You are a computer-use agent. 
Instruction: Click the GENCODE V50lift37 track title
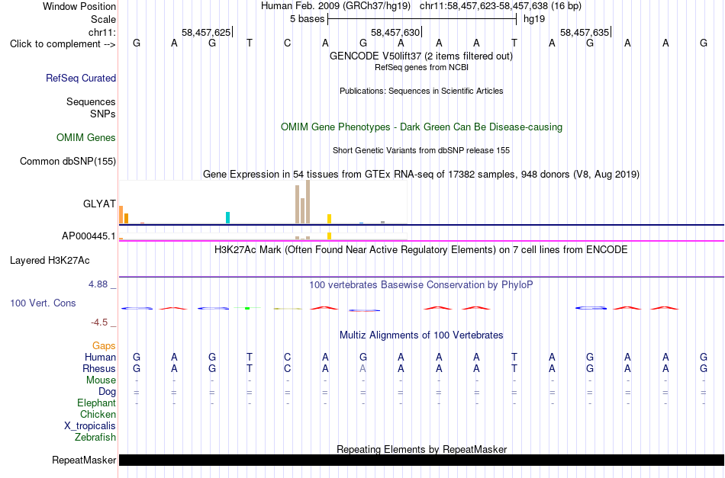[x=421, y=56]
